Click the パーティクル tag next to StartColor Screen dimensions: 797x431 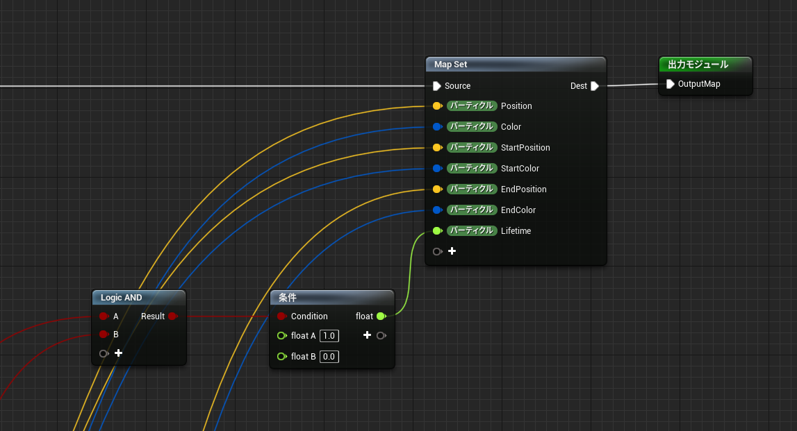tap(472, 168)
